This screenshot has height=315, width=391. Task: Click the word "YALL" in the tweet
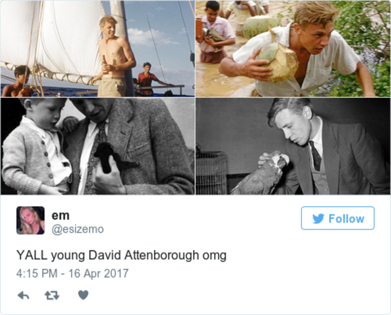pos(32,255)
